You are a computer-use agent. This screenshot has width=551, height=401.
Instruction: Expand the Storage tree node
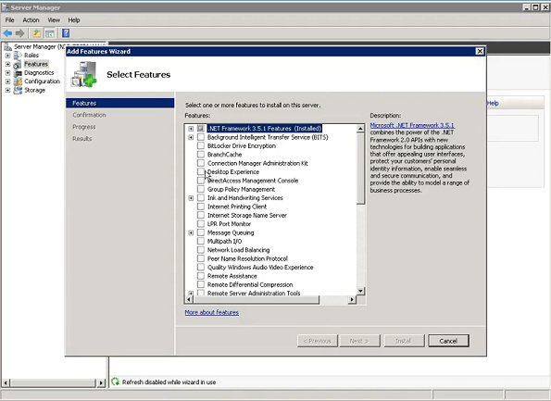[7, 91]
